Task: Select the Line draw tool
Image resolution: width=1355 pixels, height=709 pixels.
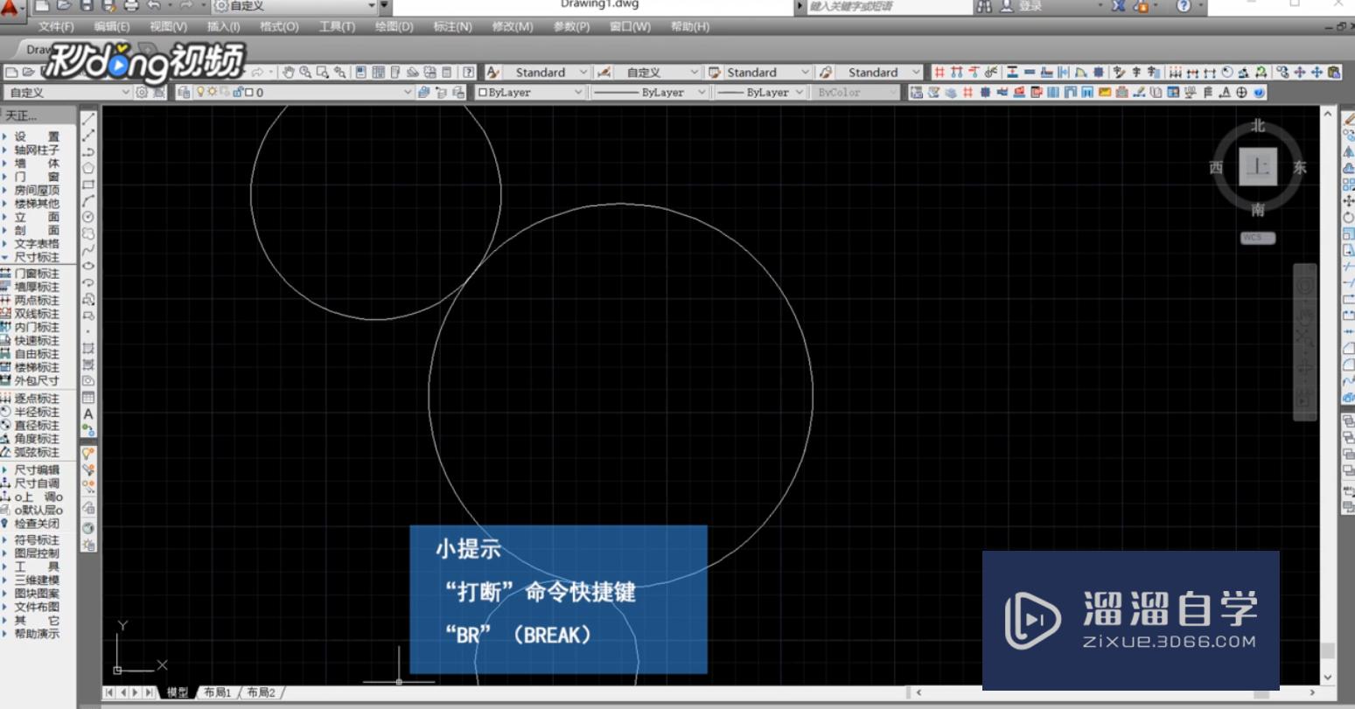Action: click(x=88, y=119)
